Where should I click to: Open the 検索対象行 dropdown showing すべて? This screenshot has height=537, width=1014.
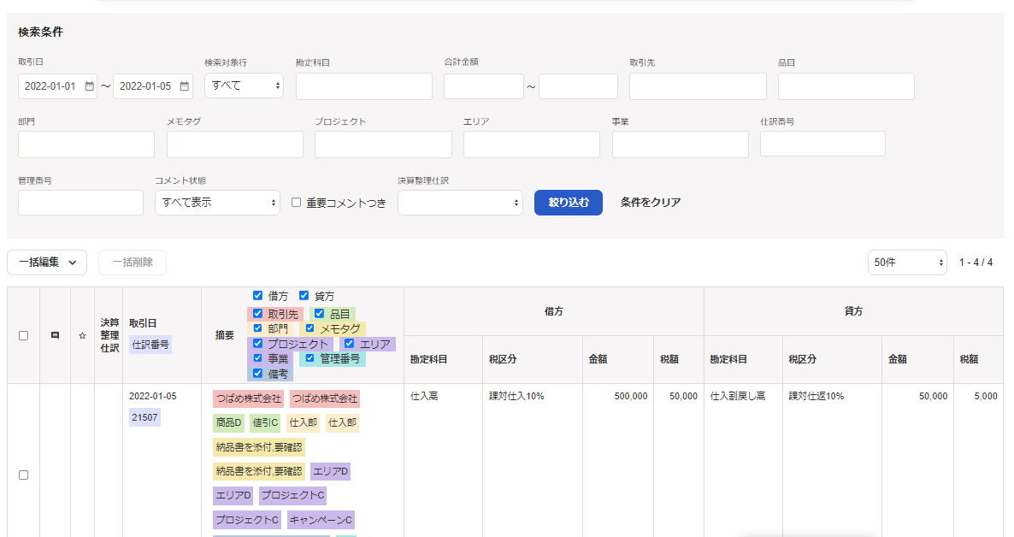coord(244,86)
